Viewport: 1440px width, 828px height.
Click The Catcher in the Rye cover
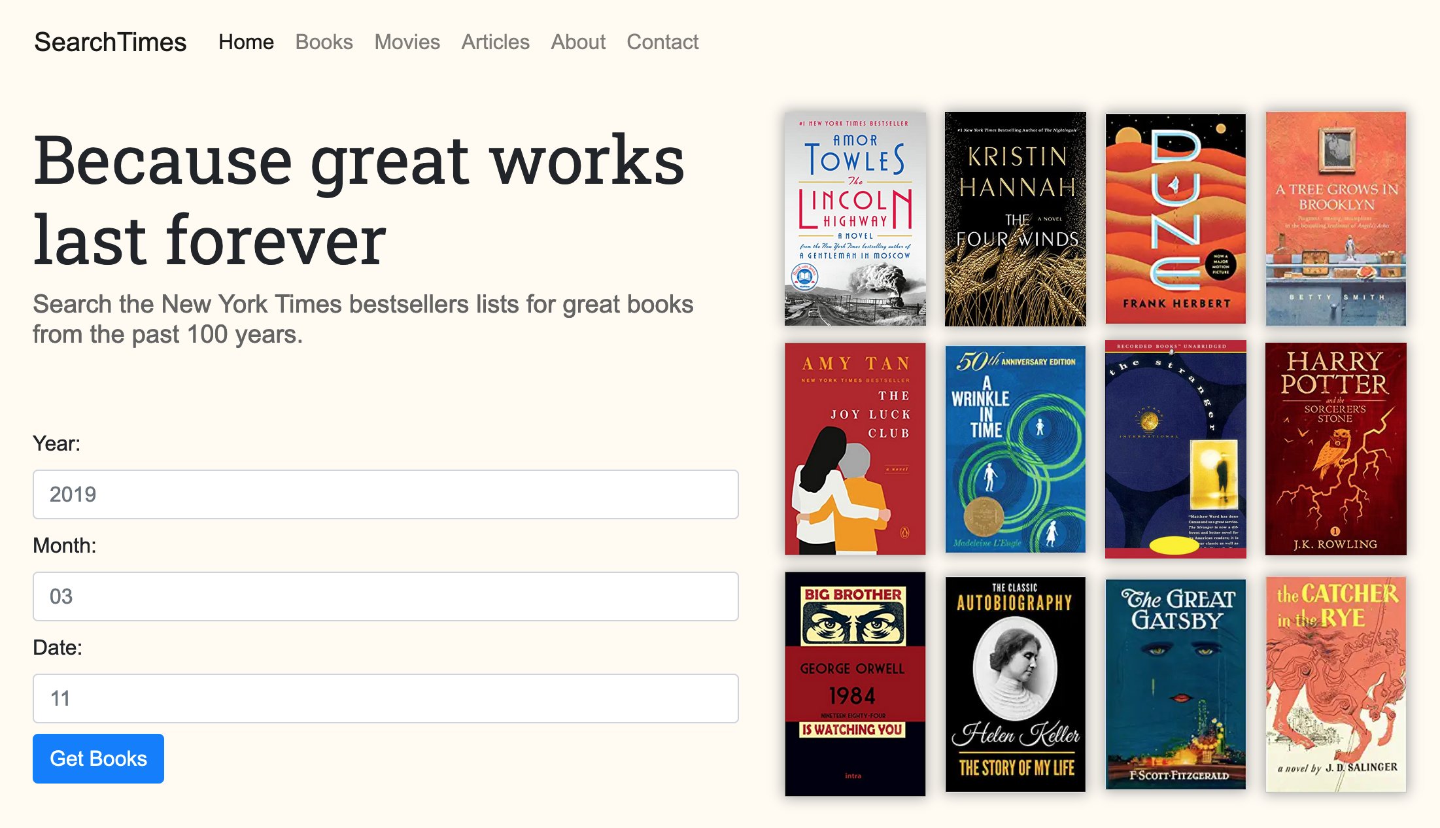[x=1336, y=684]
